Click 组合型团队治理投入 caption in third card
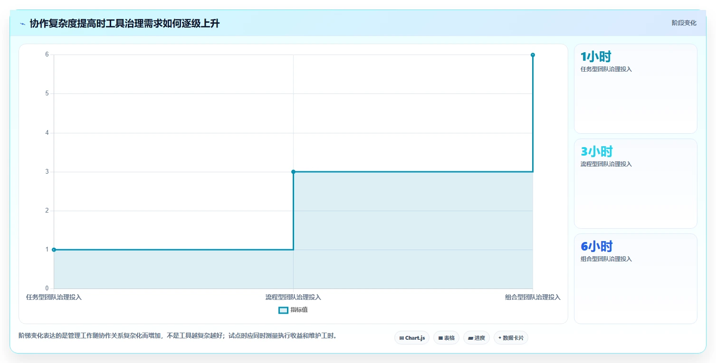The height and width of the screenshot is (363, 716). click(x=606, y=259)
